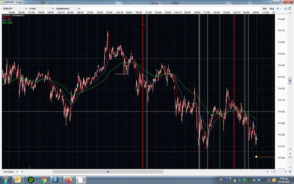
Task: Open Google Chrome from the taskbar
Action: point(43,180)
